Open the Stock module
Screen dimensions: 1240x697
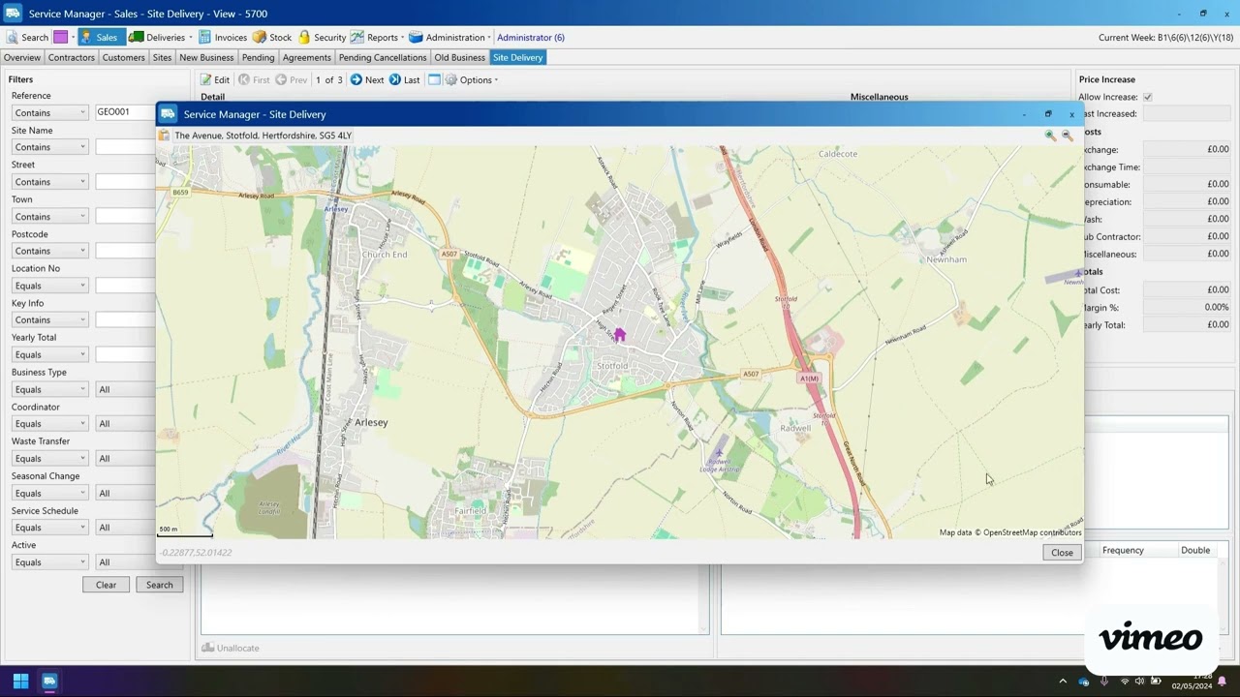pos(272,37)
